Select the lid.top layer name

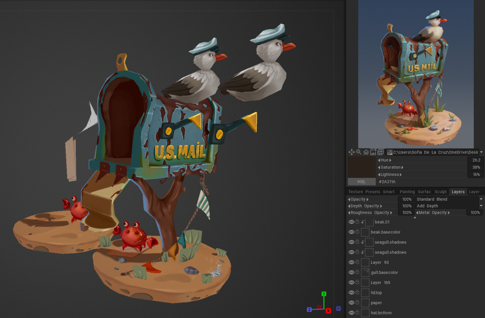click(x=376, y=292)
